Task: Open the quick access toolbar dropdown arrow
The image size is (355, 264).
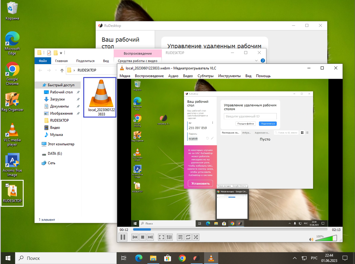Action: click(61, 53)
